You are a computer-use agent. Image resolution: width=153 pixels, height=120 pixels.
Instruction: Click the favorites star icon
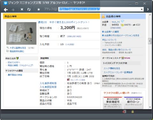(x=39, y=9)
